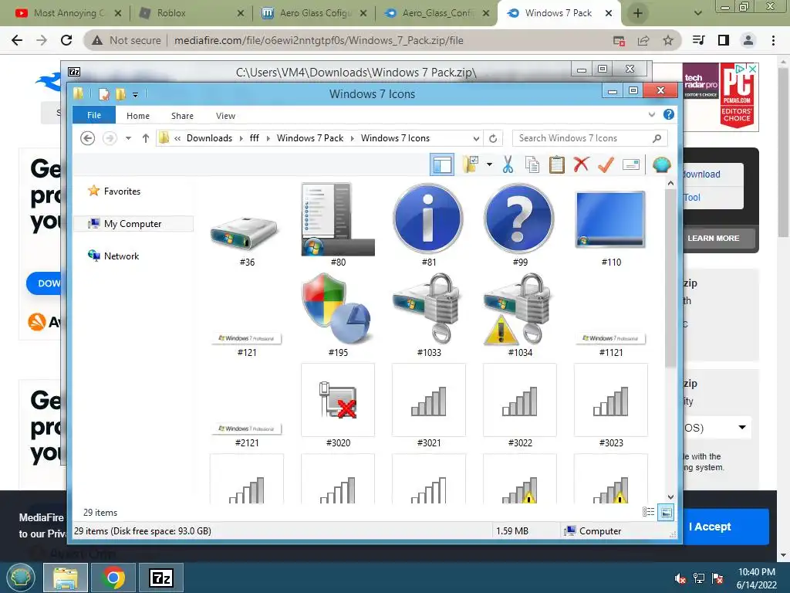Select the #2121 Windows 7 banner file
The width and height of the screenshot is (790, 593).
(246, 406)
